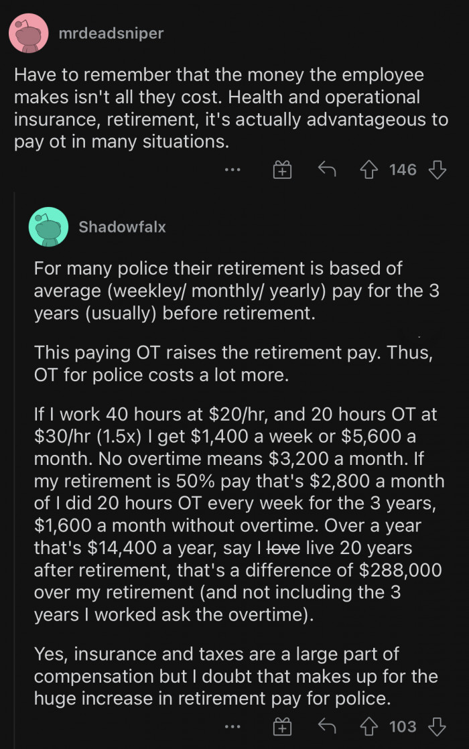
Task: Open mrdeadsniper's profile from the username
Action: (x=111, y=33)
